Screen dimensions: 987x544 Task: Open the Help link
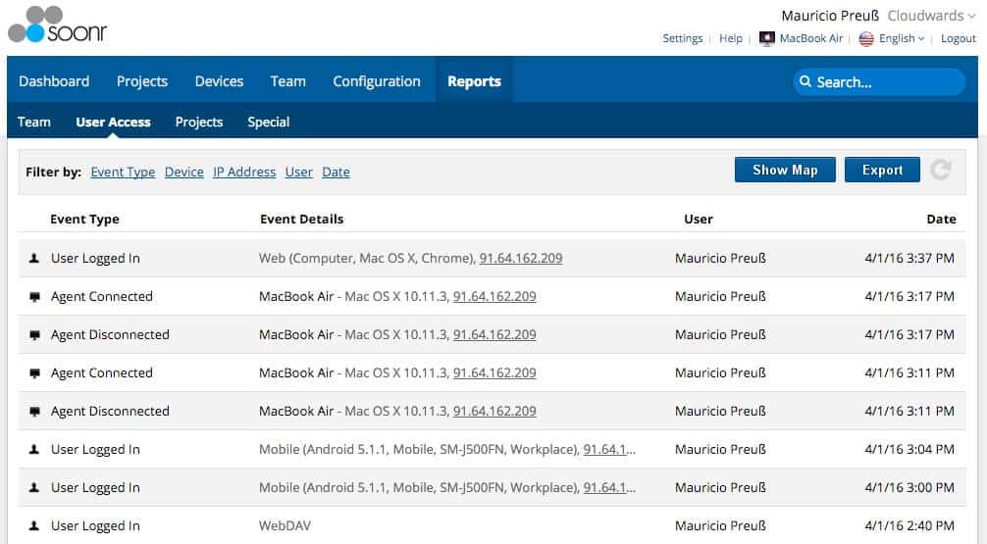point(731,38)
